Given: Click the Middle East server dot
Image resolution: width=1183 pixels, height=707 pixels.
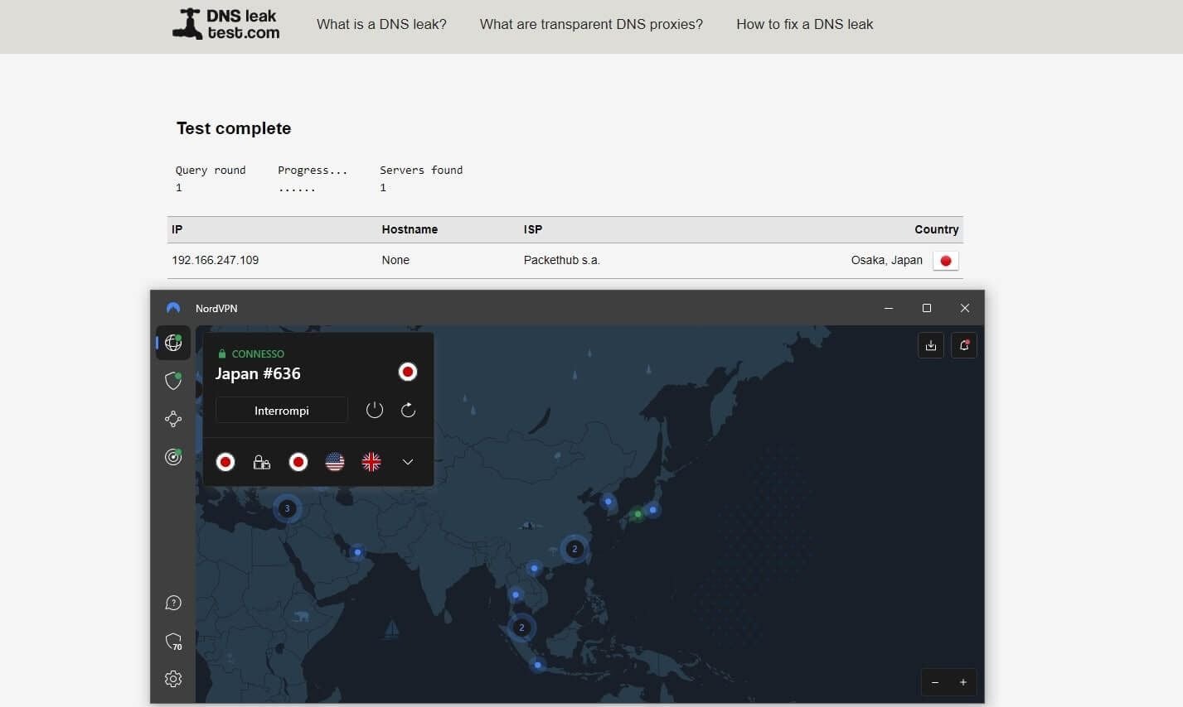Looking at the screenshot, I should point(357,552).
